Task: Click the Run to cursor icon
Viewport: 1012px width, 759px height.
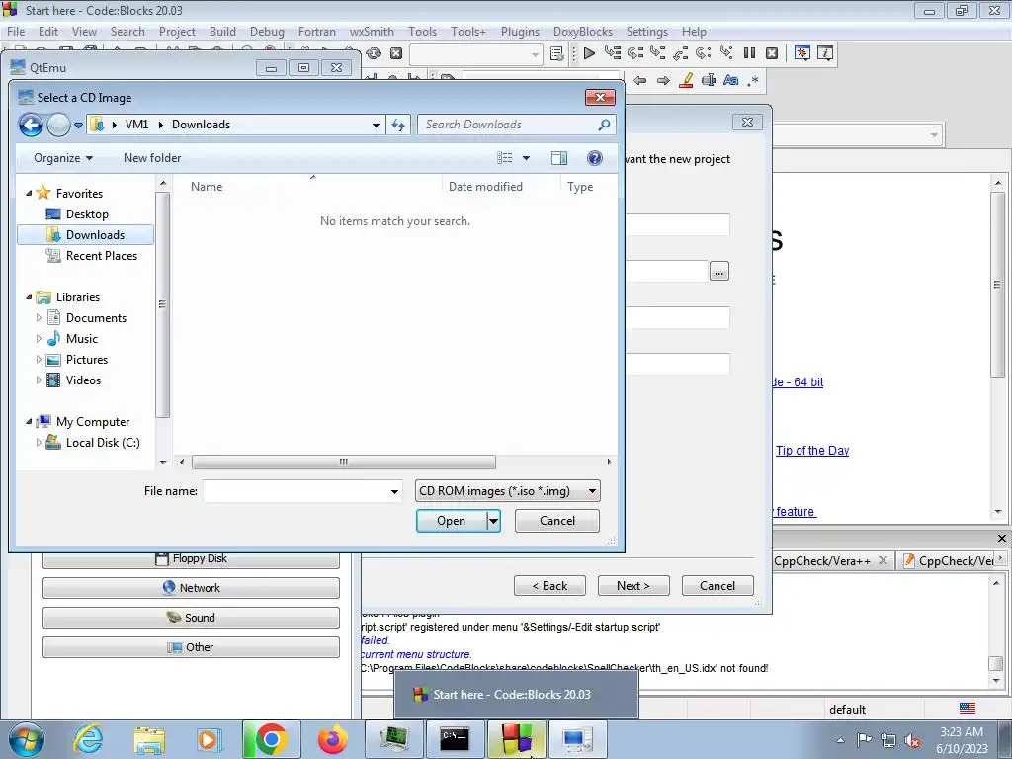Action: (612, 53)
